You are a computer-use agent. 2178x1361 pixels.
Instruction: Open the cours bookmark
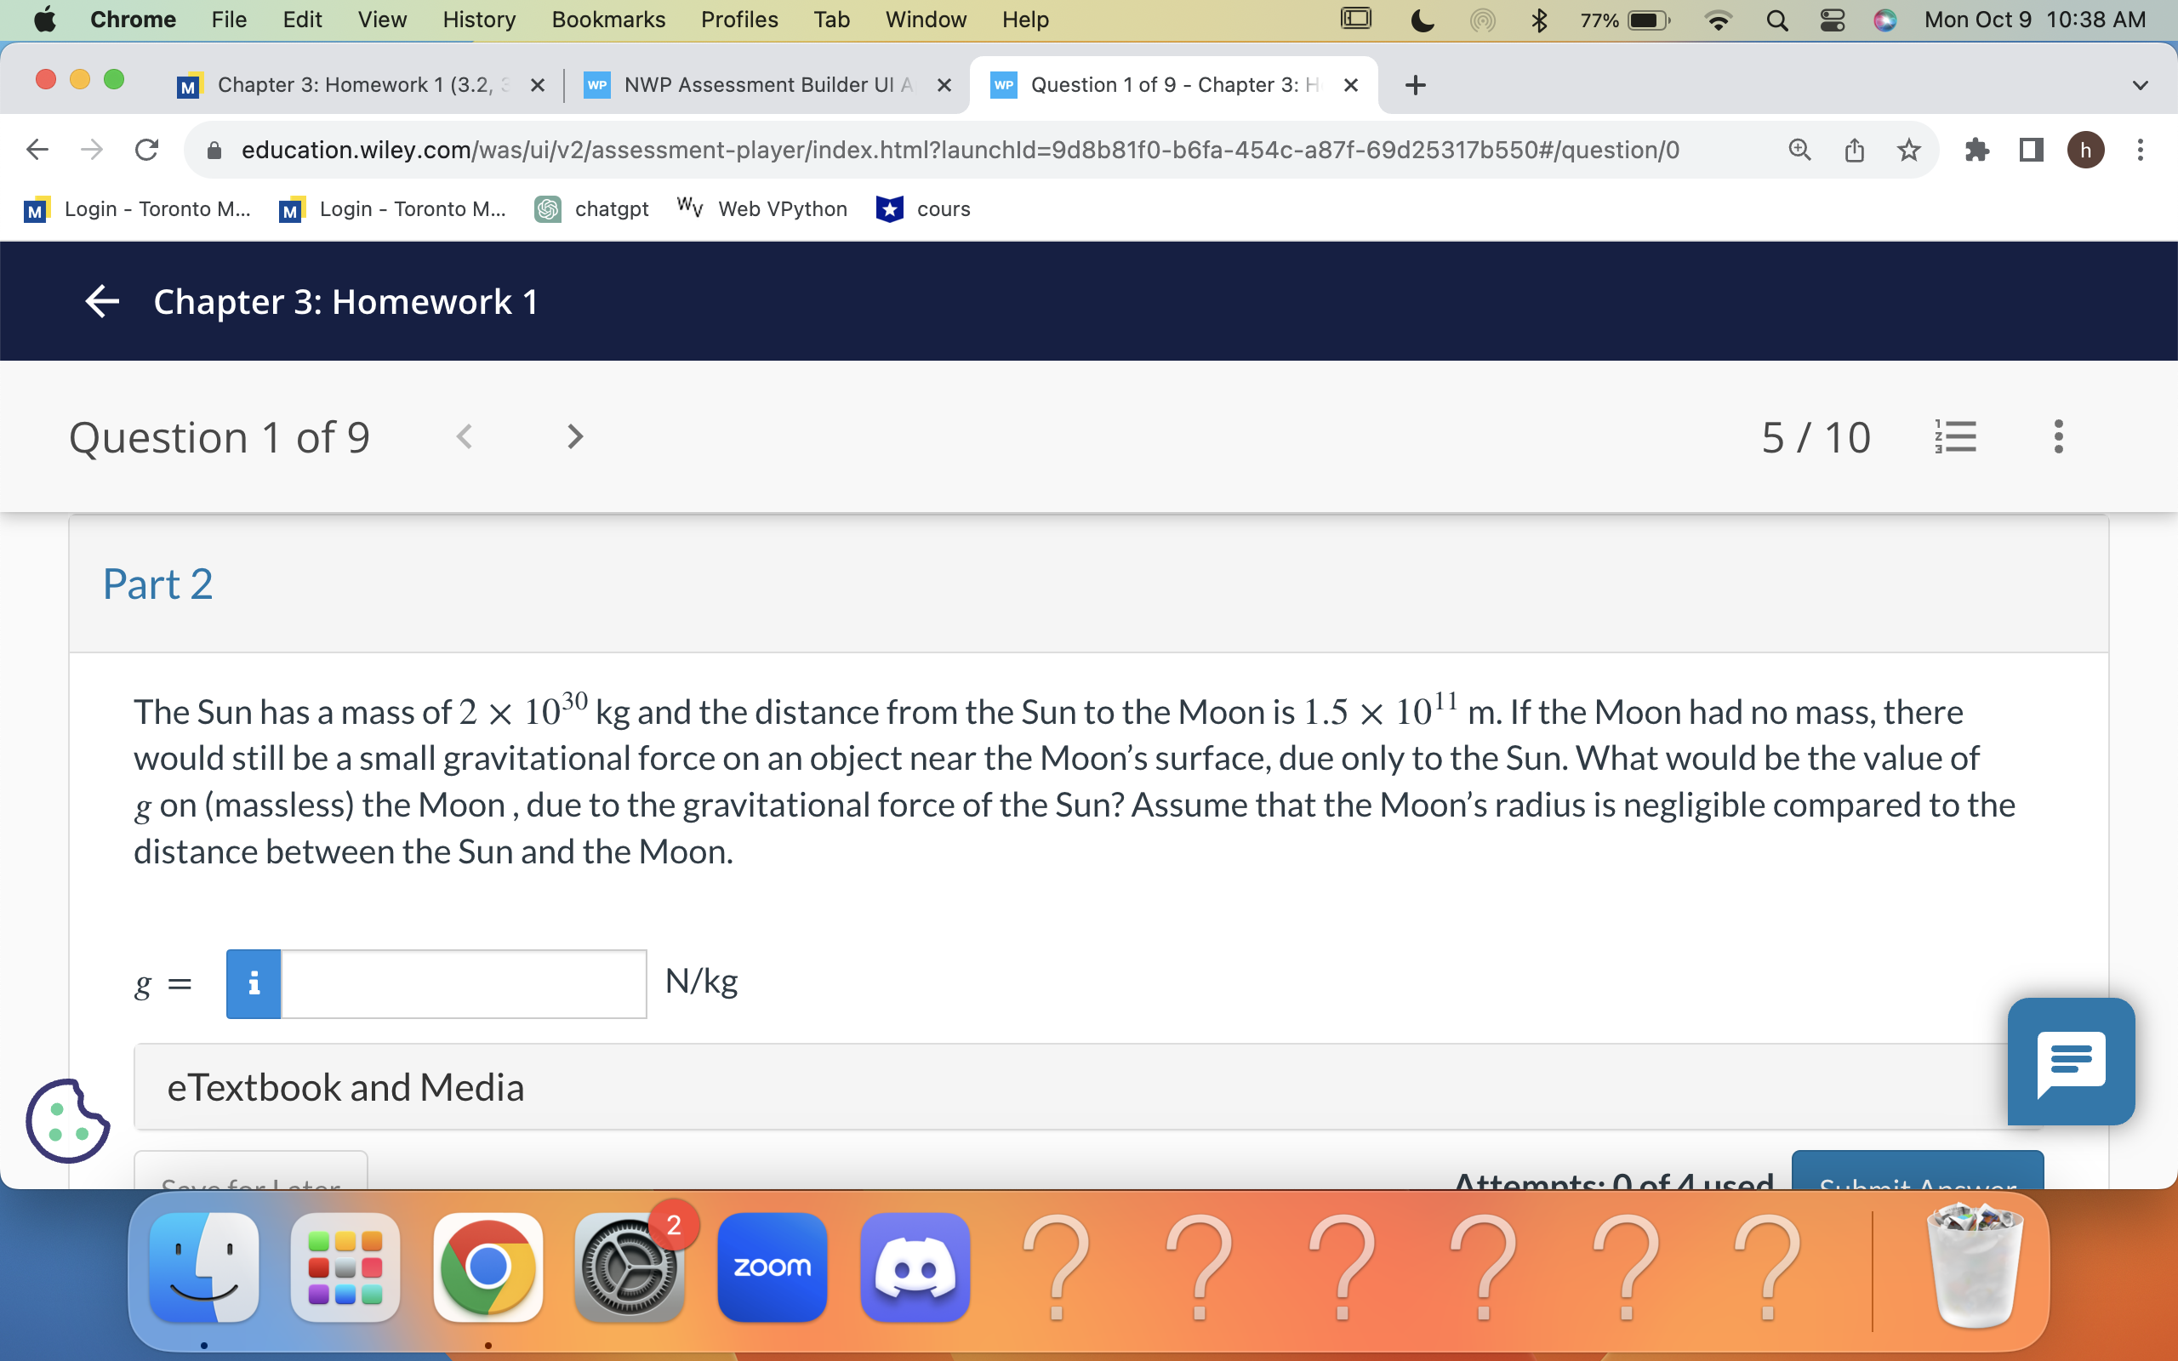coord(923,208)
